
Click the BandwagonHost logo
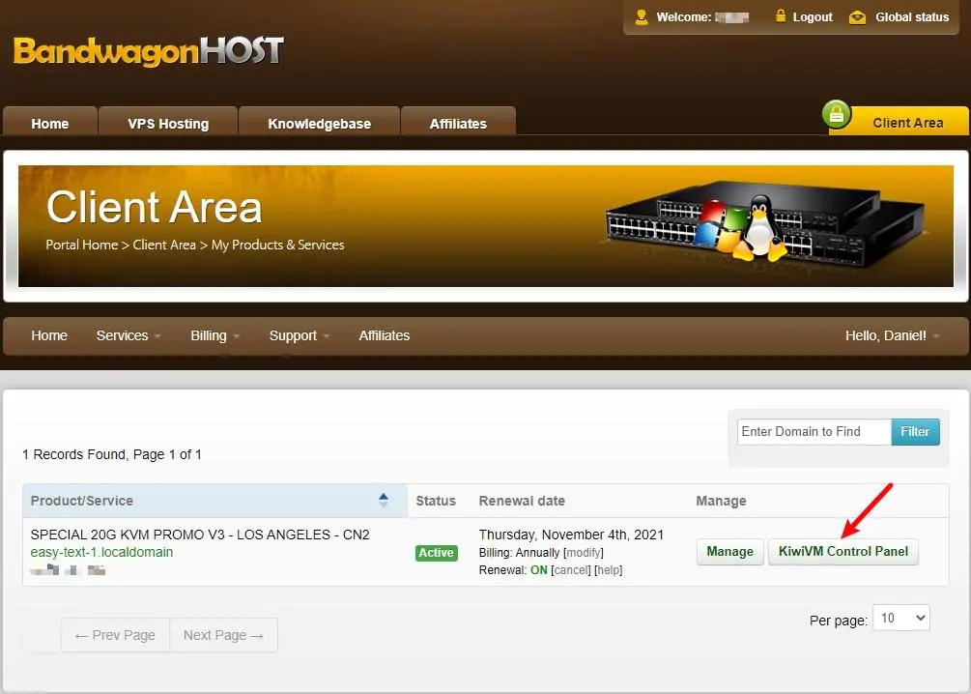[x=148, y=50]
